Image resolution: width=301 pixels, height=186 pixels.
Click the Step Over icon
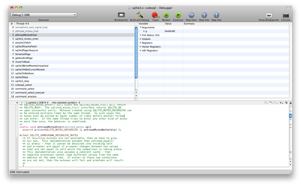pos(191,15)
